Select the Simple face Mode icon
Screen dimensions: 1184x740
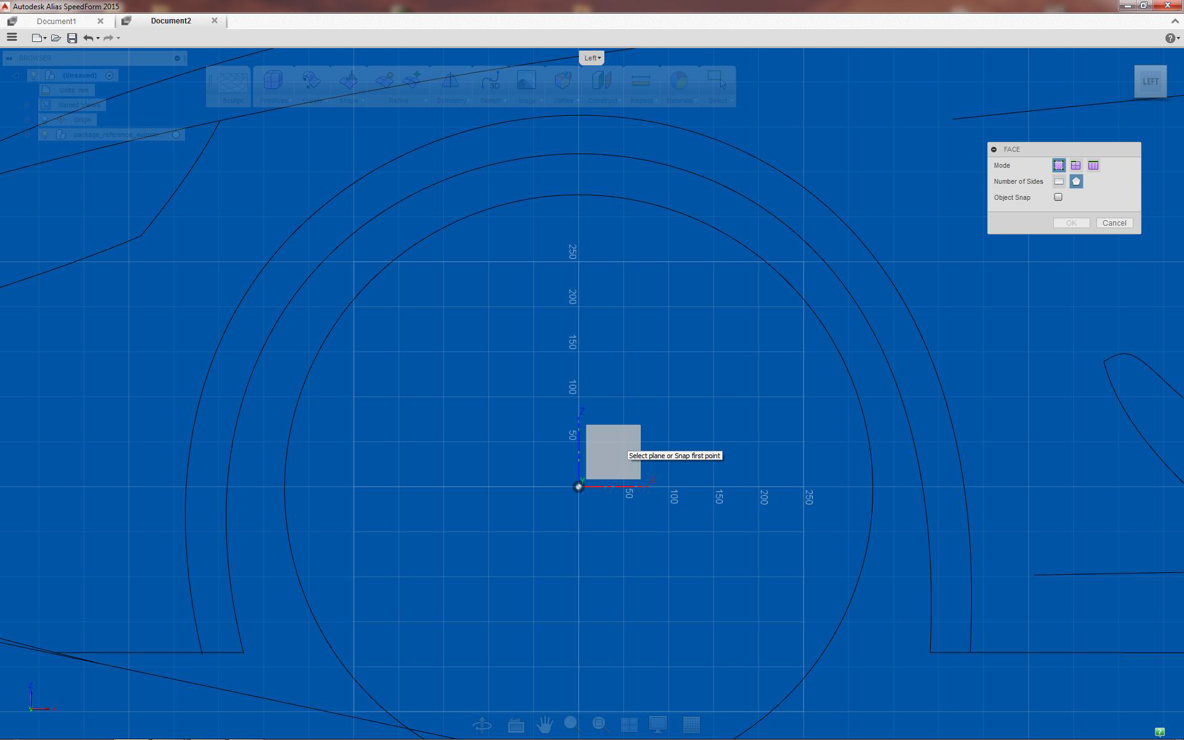tap(1059, 165)
